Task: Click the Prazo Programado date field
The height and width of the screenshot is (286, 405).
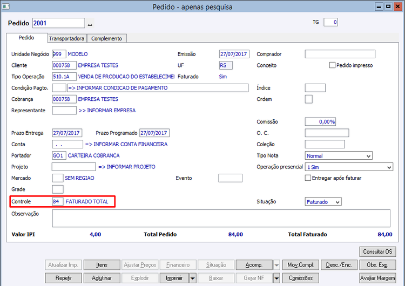Action: pyautogui.click(x=154, y=133)
